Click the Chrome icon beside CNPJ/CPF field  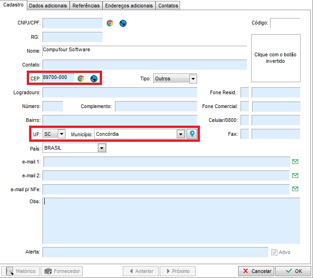(x=110, y=23)
